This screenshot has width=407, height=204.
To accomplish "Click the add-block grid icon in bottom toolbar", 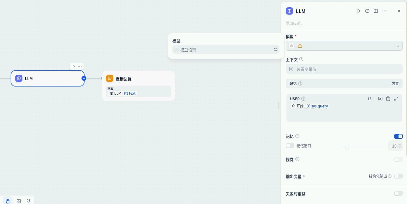I will 28,201.
